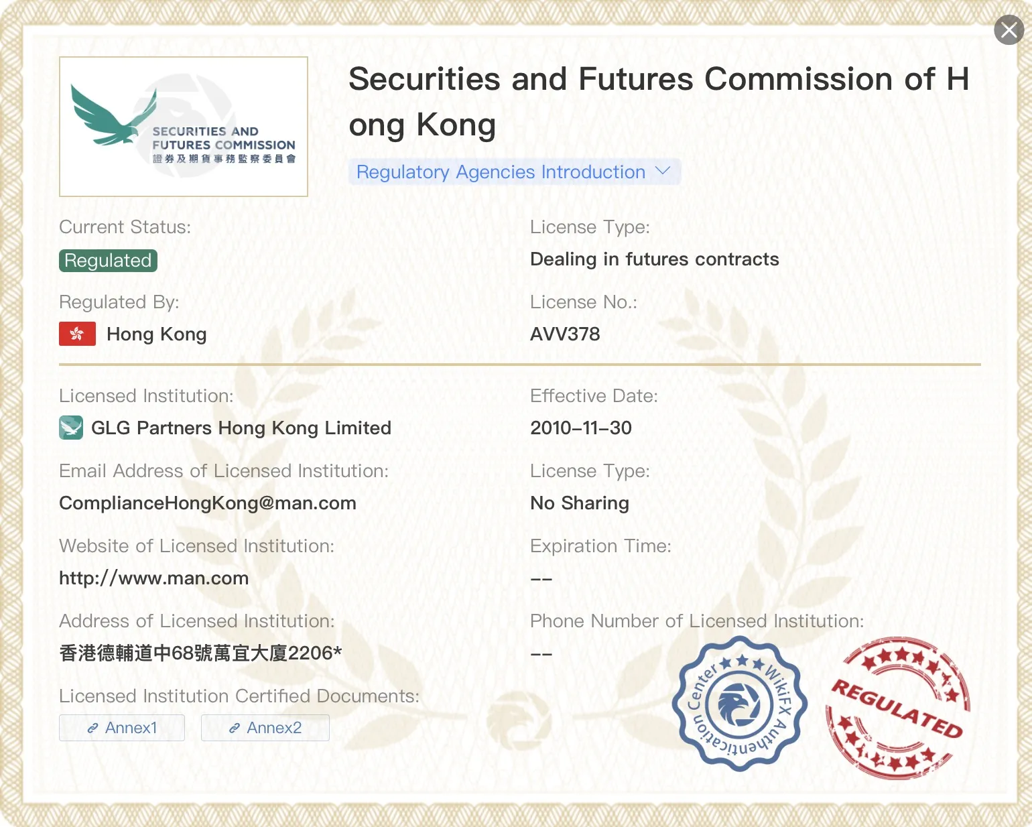Open the Annex2 certified document
Viewport: 1032px width, 827px height.
(x=265, y=728)
